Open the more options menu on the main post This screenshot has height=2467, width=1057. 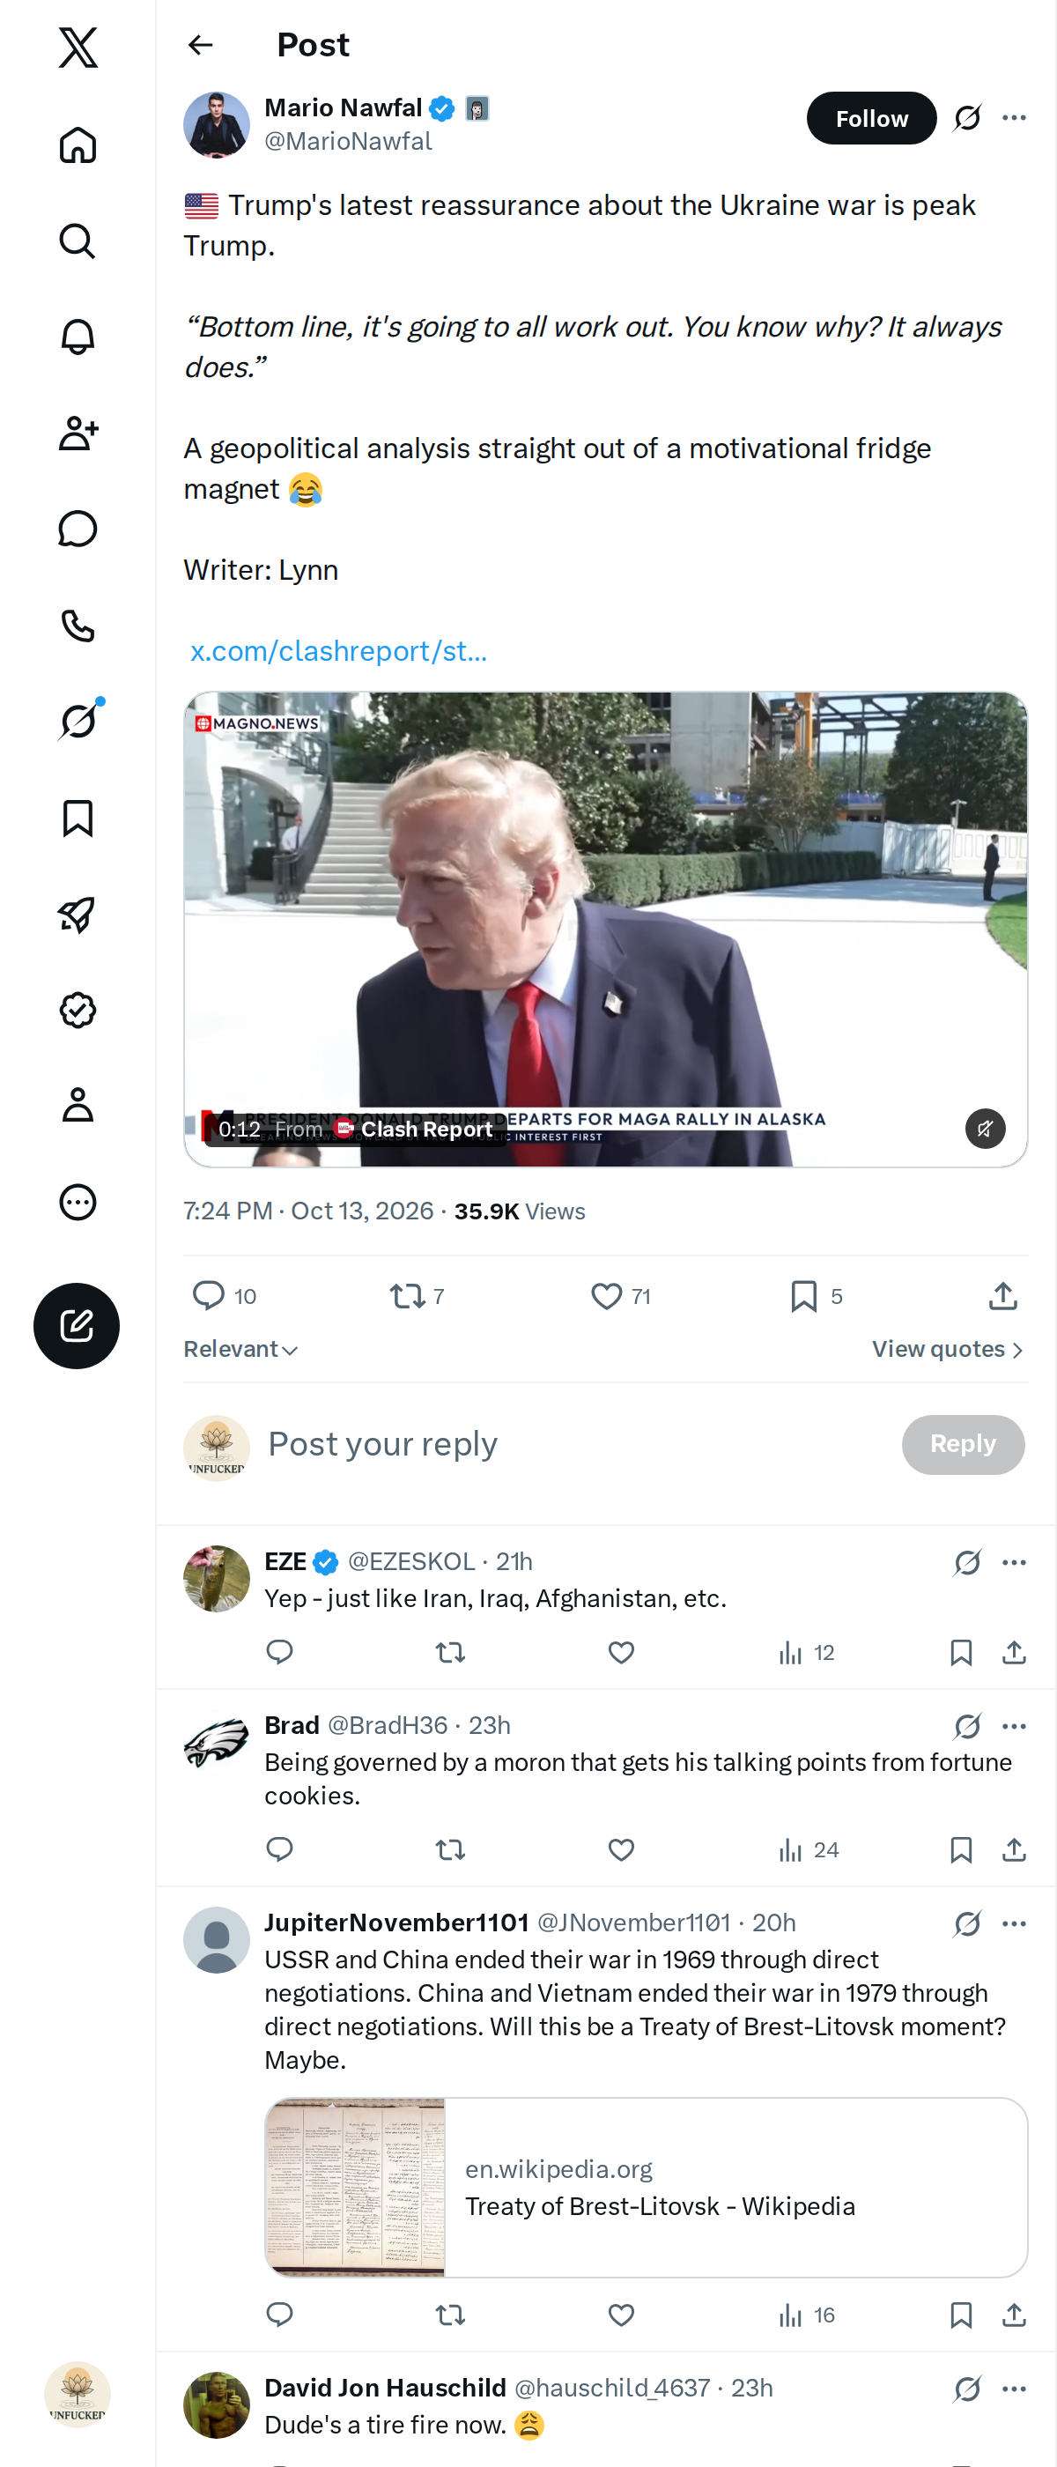point(1014,118)
